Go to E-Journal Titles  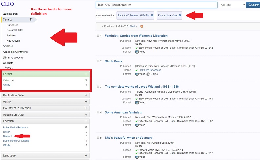click(15, 30)
